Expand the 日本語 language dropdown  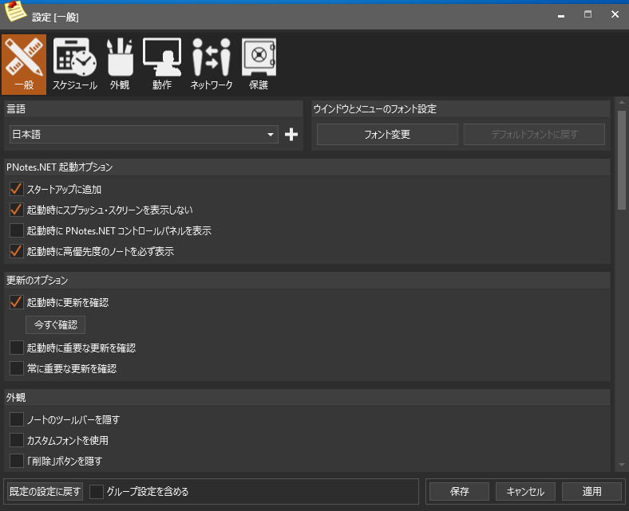pyautogui.click(x=271, y=135)
